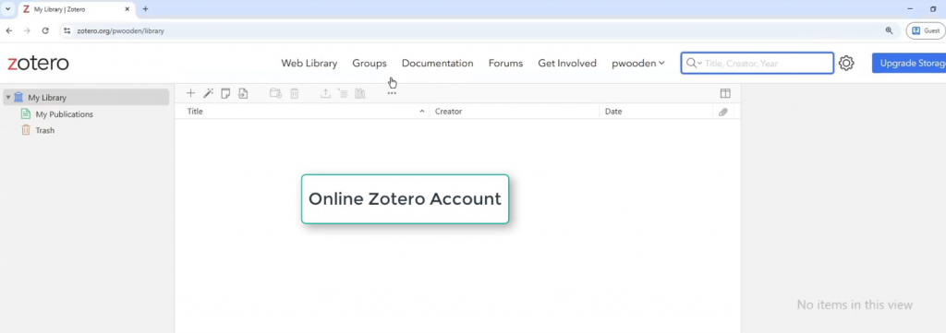Open the settings gear icon
The image size is (946, 333).
[x=846, y=64]
